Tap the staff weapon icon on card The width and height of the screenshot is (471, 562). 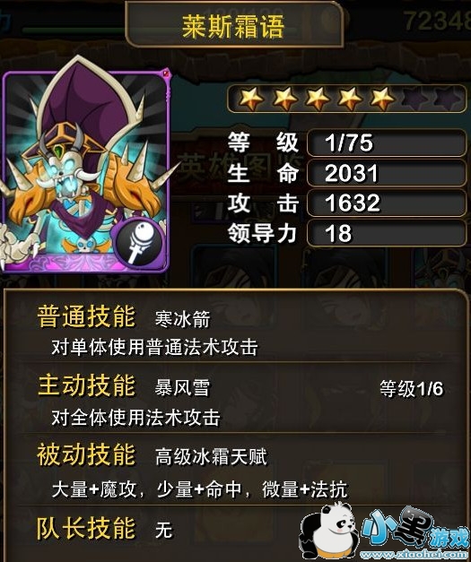(x=140, y=242)
